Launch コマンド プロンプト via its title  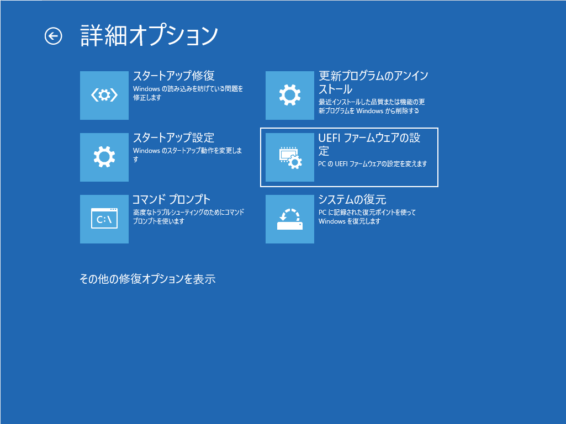point(171,200)
